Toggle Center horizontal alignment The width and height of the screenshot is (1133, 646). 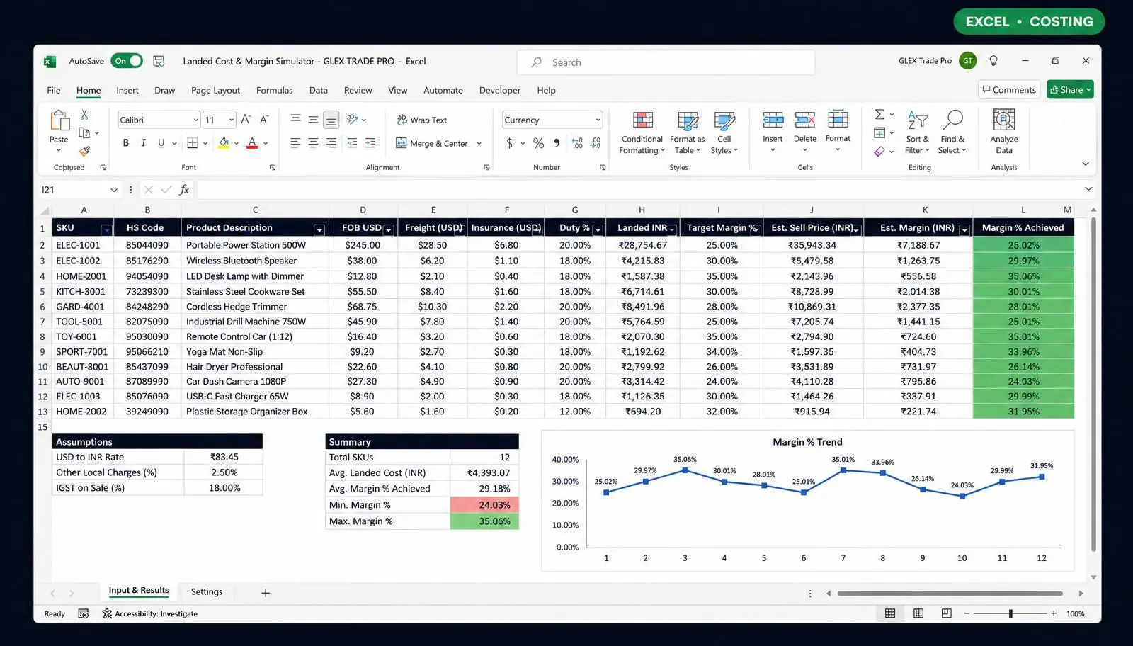pyautogui.click(x=313, y=143)
